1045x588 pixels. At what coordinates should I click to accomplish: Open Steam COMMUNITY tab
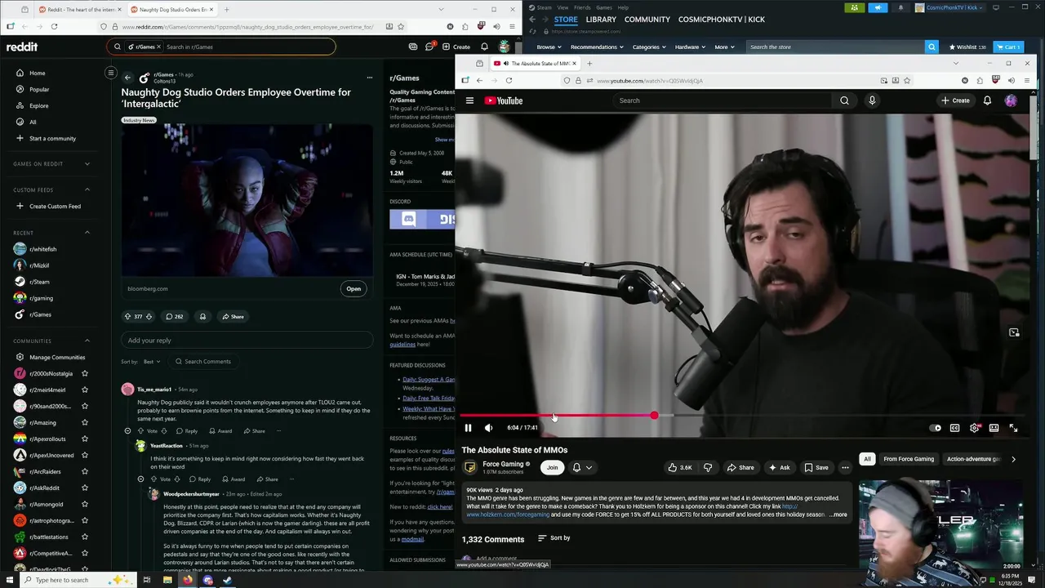tap(647, 20)
